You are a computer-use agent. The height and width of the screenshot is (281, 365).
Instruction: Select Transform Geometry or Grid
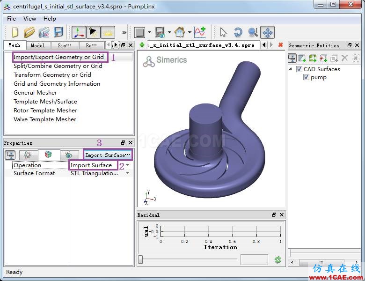tap(52, 75)
